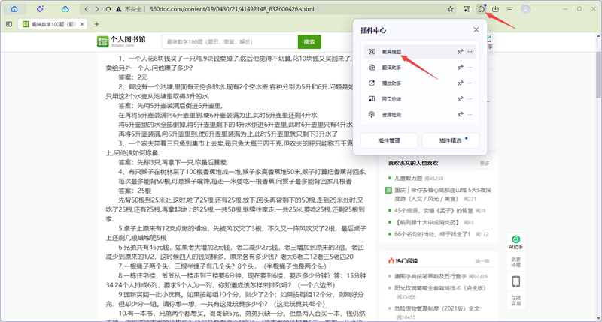Click the 个人图书馆 site logo
Viewport: 602px width, 322px height.
(122, 41)
